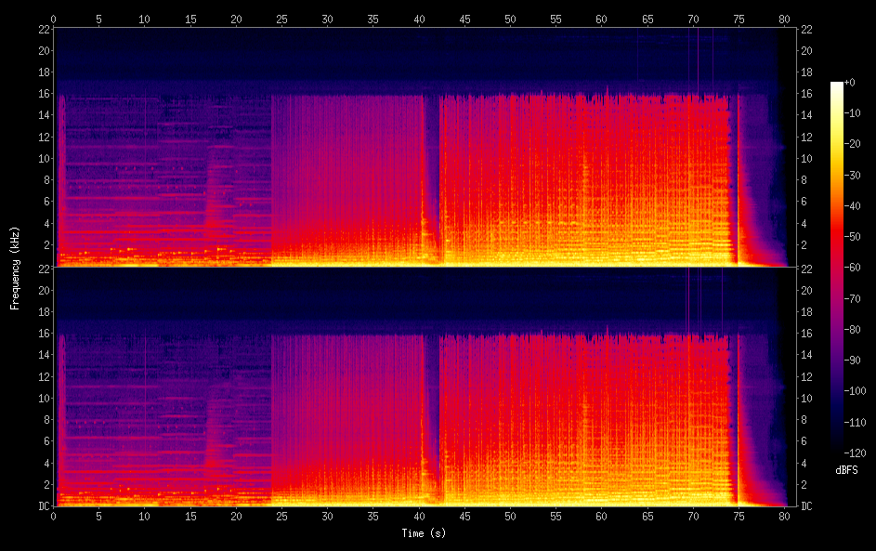The height and width of the screenshot is (551, 876).
Task: Click the DC label at bottom right of the lower channel
Action: [x=806, y=506]
